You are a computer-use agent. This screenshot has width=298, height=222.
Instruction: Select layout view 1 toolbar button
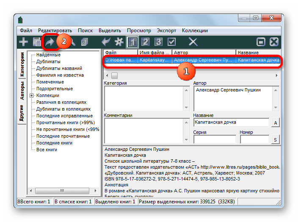pyautogui.click(x=132, y=42)
